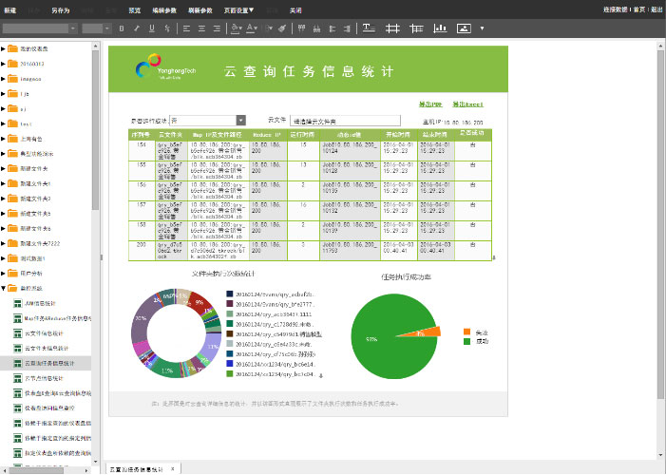The width and height of the screenshot is (666, 475).
Task: Click the insert image icon
Action: click(x=464, y=28)
